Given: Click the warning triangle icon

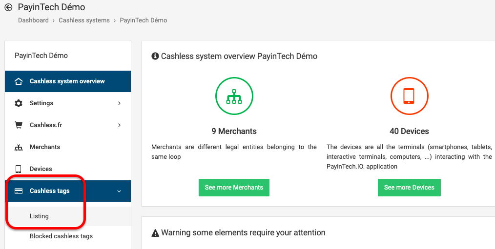Looking at the screenshot, I should (x=155, y=233).
